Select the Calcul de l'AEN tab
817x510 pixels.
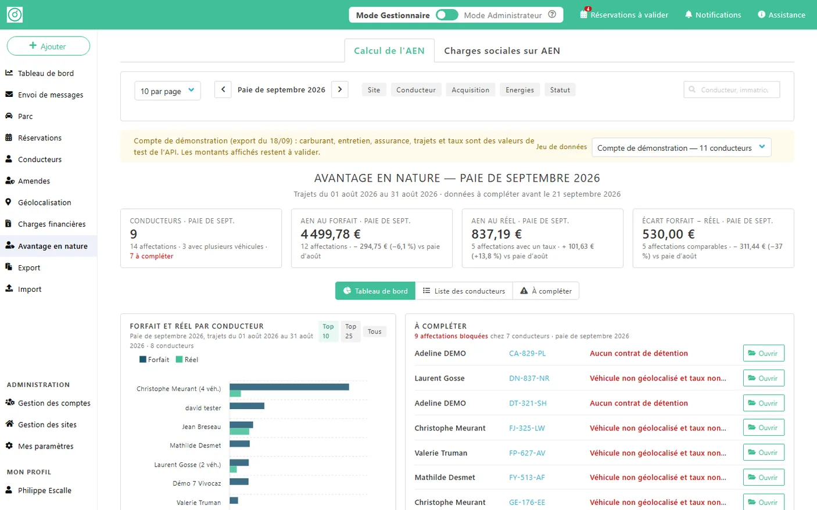pos(389,50)
